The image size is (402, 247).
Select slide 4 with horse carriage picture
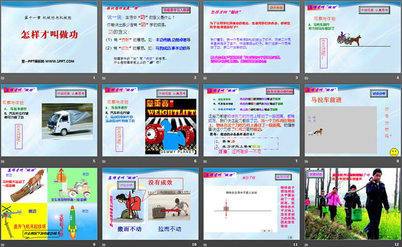coord(353,37)
